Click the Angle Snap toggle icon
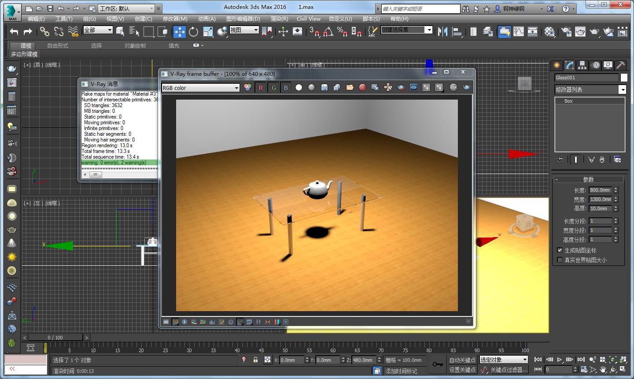 (328, 31)
